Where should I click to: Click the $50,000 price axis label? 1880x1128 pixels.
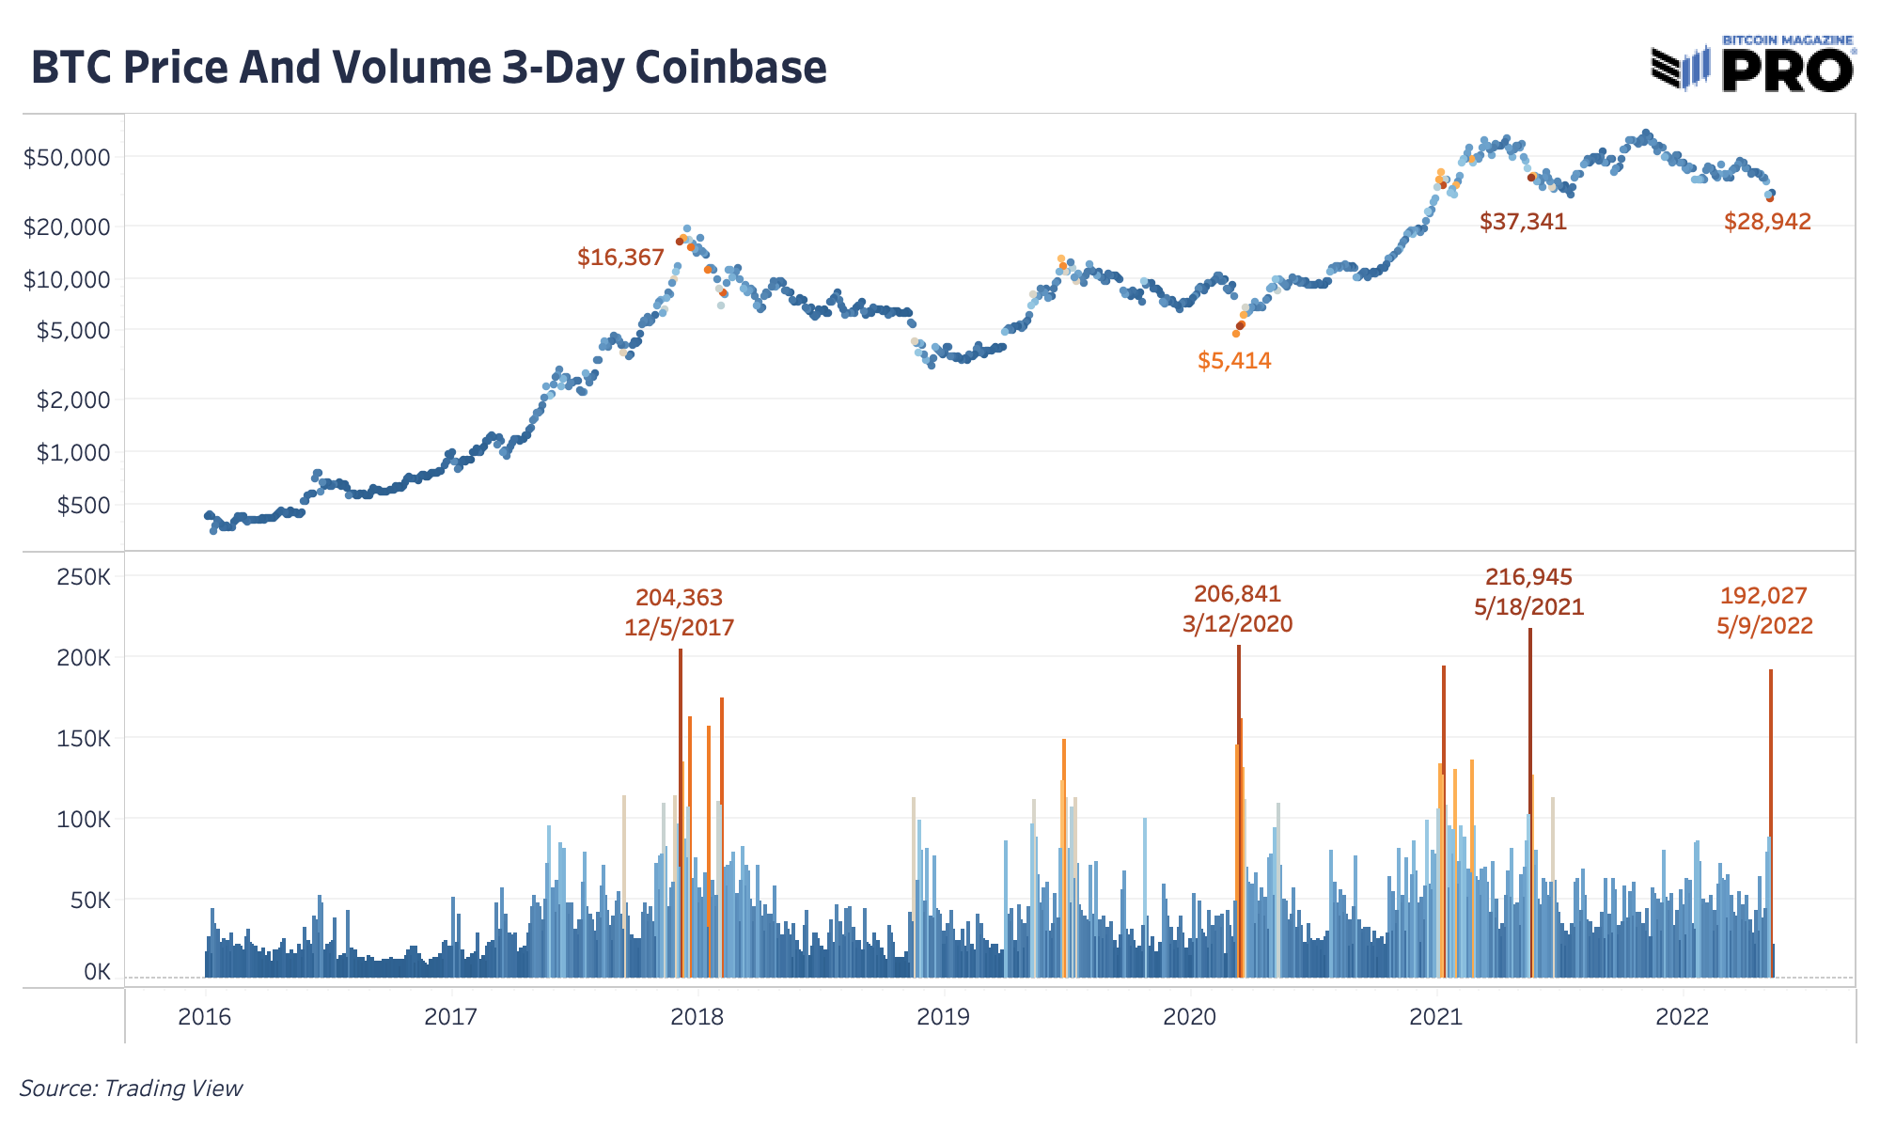pyautogui.click(x=67, y=157)
